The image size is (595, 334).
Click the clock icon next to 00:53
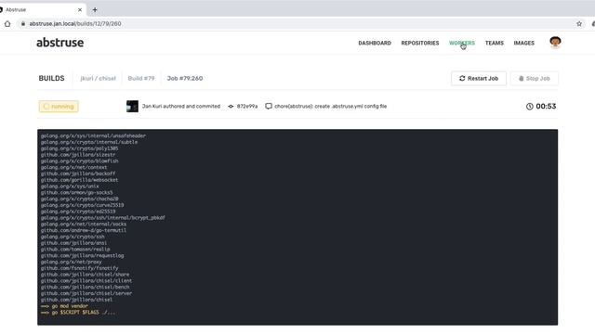pyautogui.click(x=530, y=107)
